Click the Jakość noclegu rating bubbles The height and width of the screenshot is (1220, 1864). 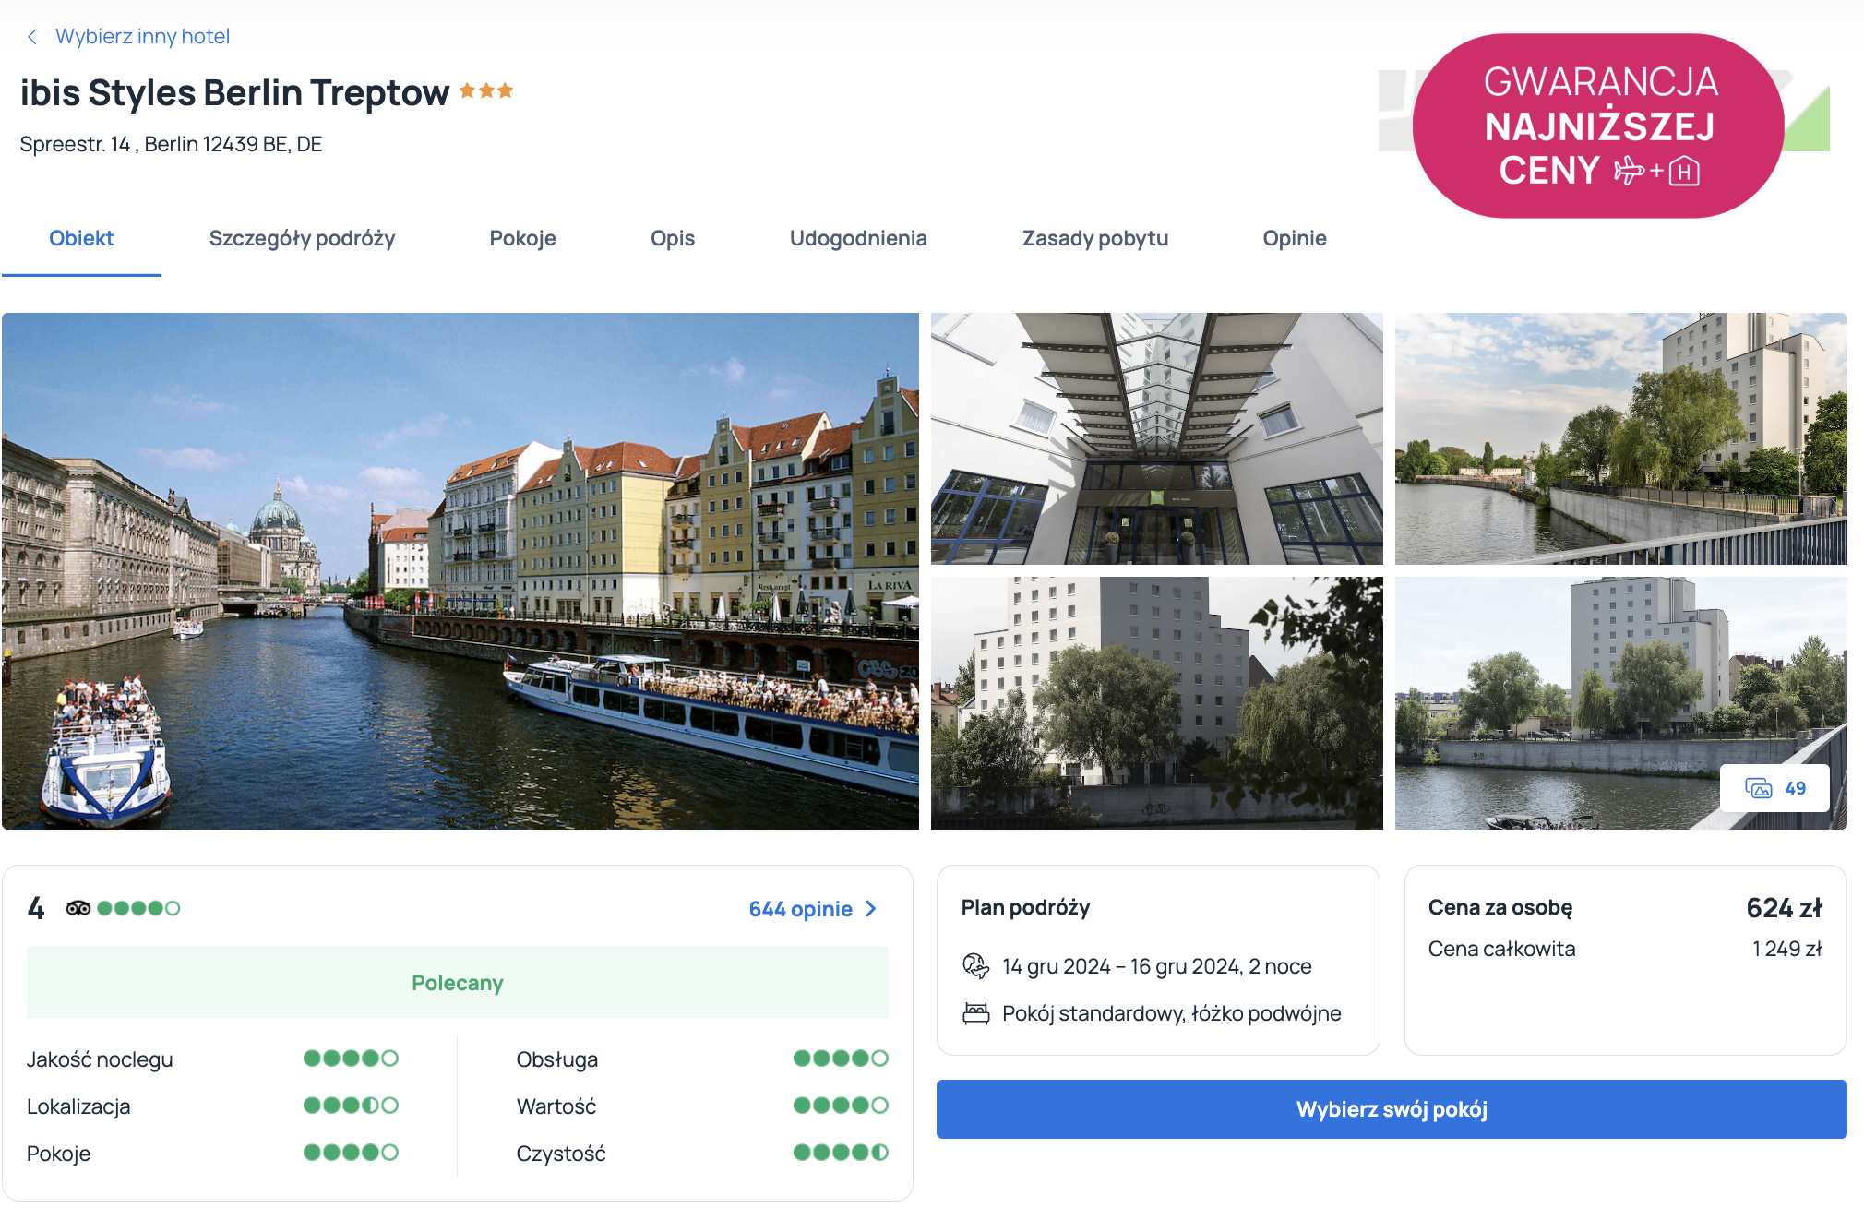(x=351, y=1059)
